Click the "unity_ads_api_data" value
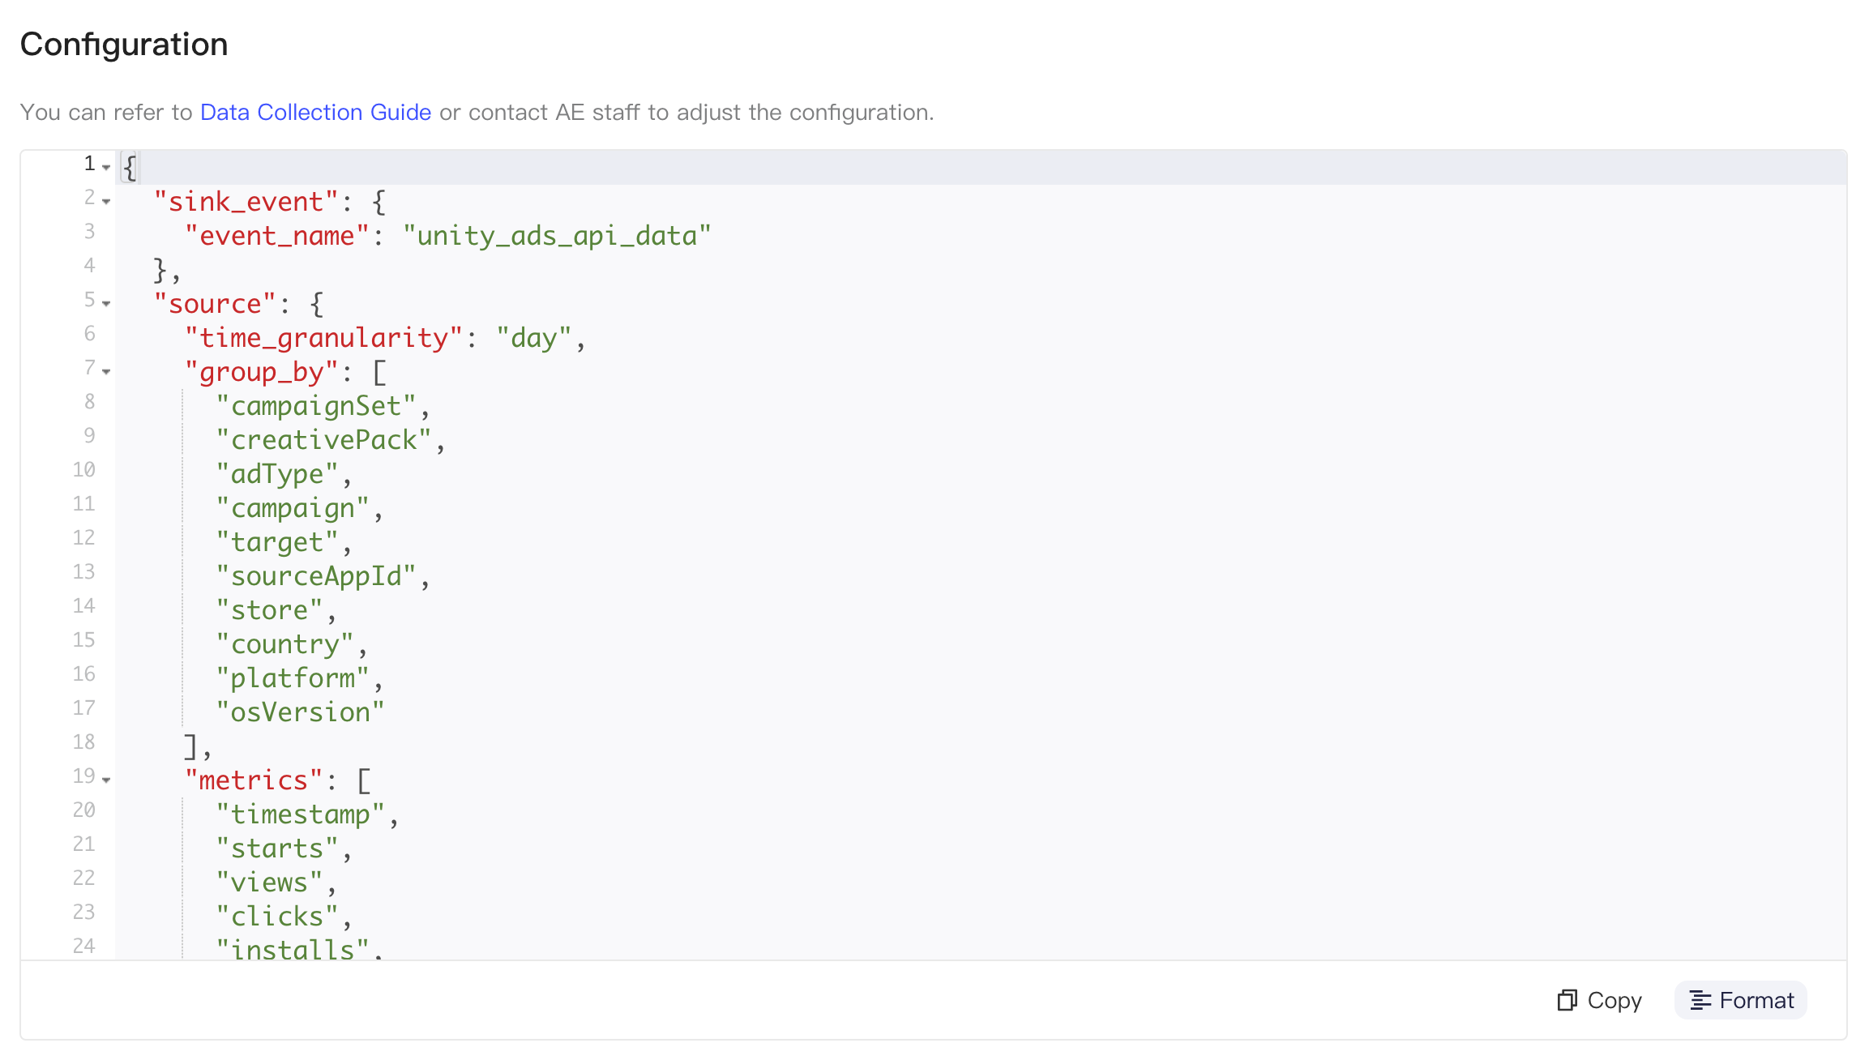 coord(557,236)
